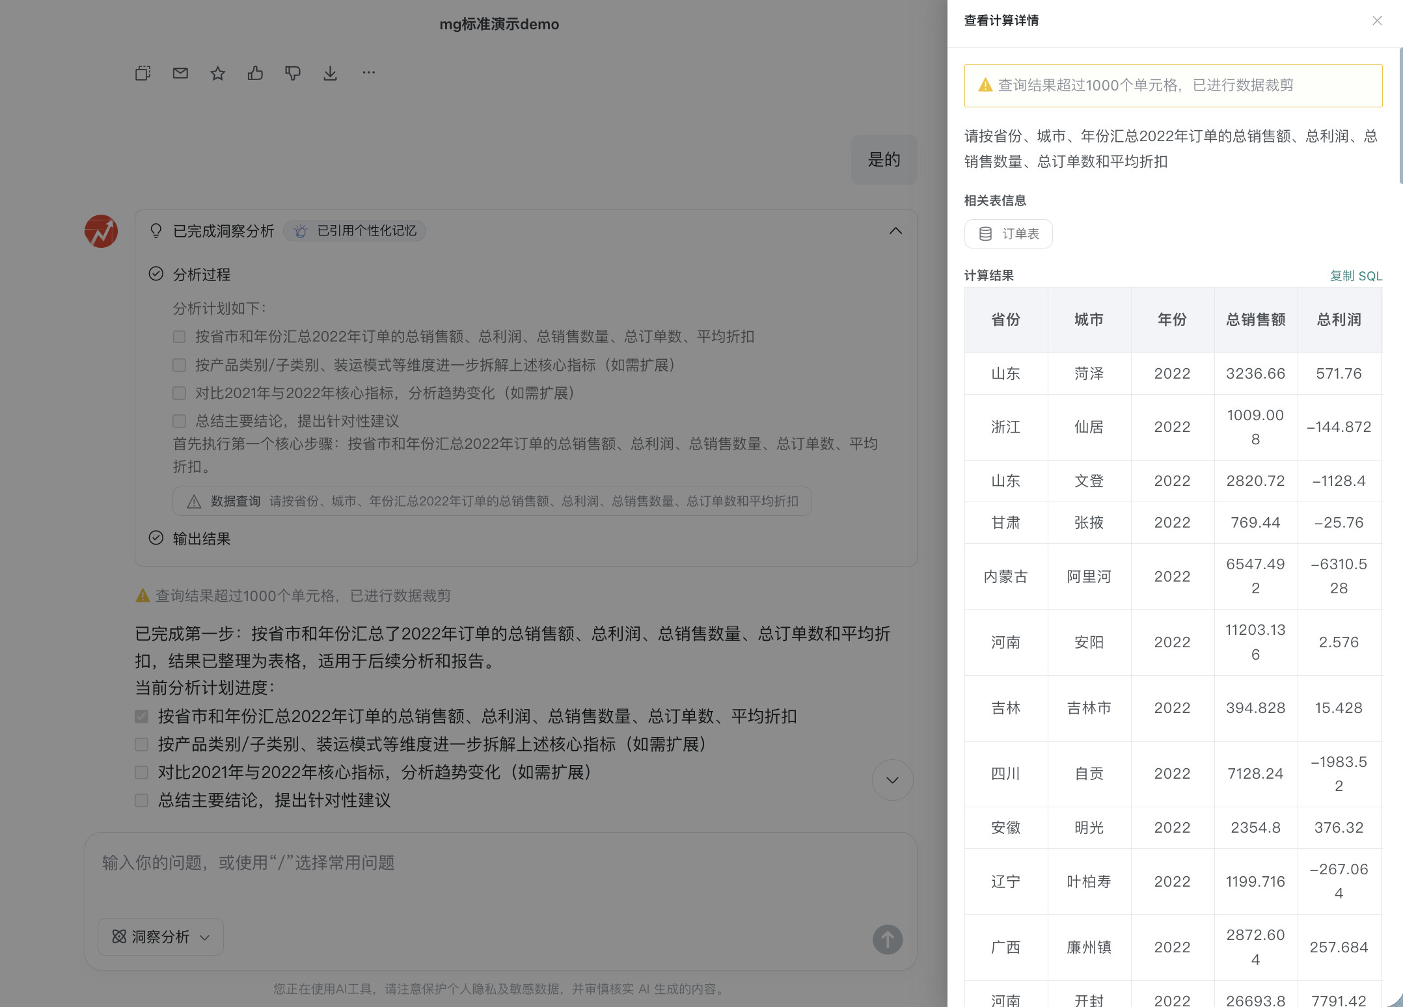Viewport: 1403px width, 1007px height.
Task: Toggle 总结主要结论 progress checkbox
Action: point(142,800)
